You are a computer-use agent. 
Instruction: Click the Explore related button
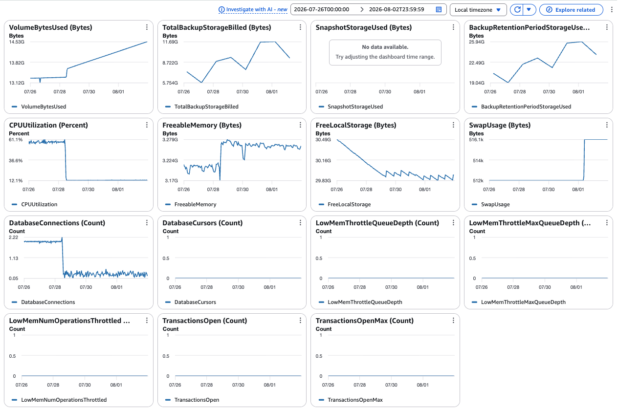571,9
